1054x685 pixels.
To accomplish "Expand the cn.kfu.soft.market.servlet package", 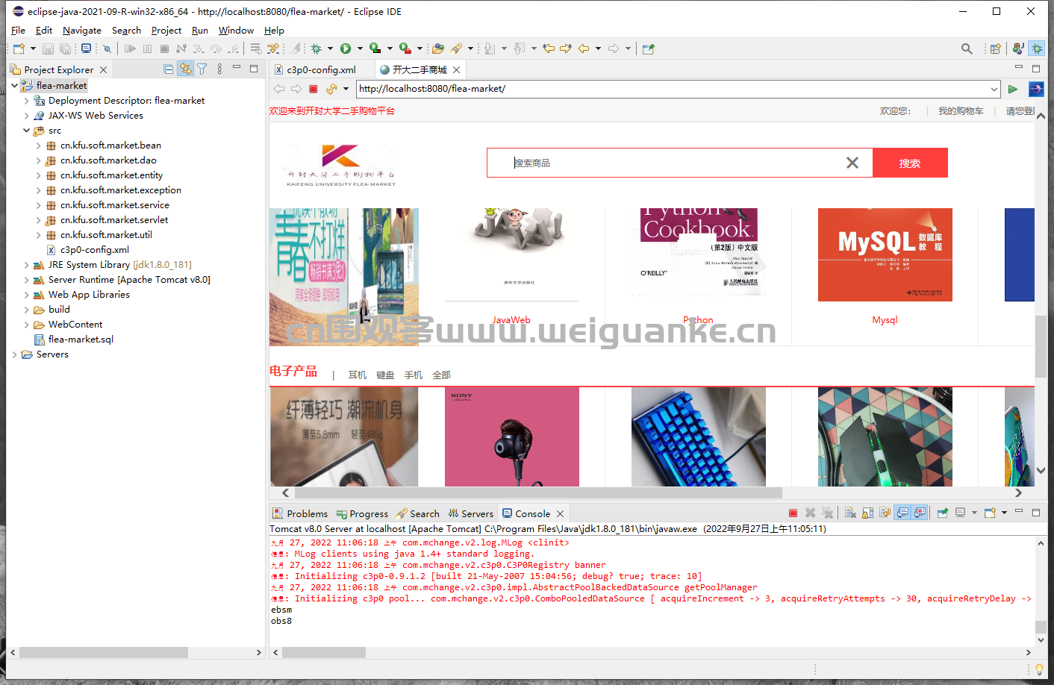I will click(39, 220).
